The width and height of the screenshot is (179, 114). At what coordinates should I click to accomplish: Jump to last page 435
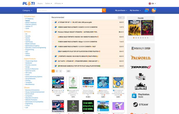coord(68,71)
